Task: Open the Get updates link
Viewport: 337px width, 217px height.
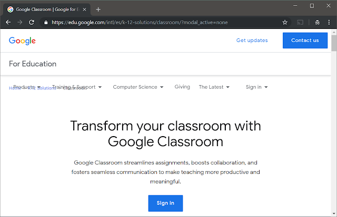Action: pyautogui.click(x=252, y=40)
